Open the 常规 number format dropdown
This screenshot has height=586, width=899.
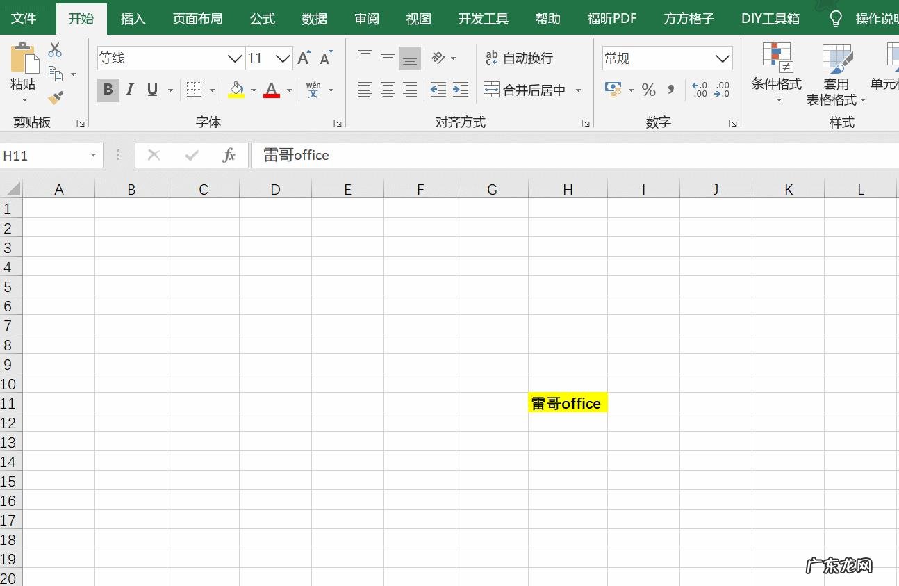(x=723, y=58)
